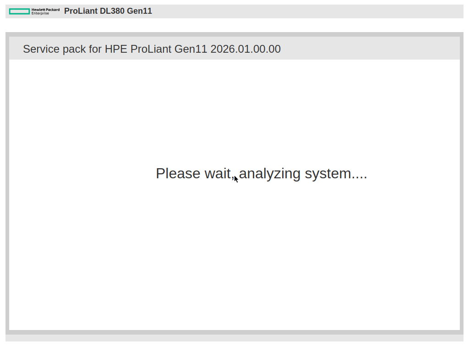
Task: Click empty space right of the ProLiant title
Action: click(x=307, y=11)
